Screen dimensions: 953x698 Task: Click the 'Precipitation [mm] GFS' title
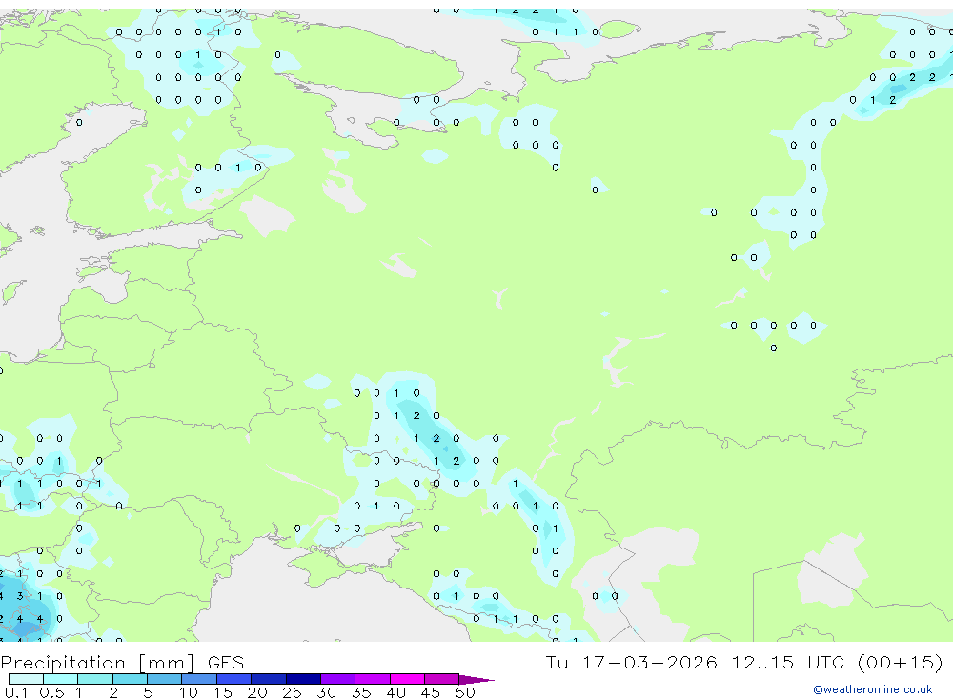click(122, 662)
